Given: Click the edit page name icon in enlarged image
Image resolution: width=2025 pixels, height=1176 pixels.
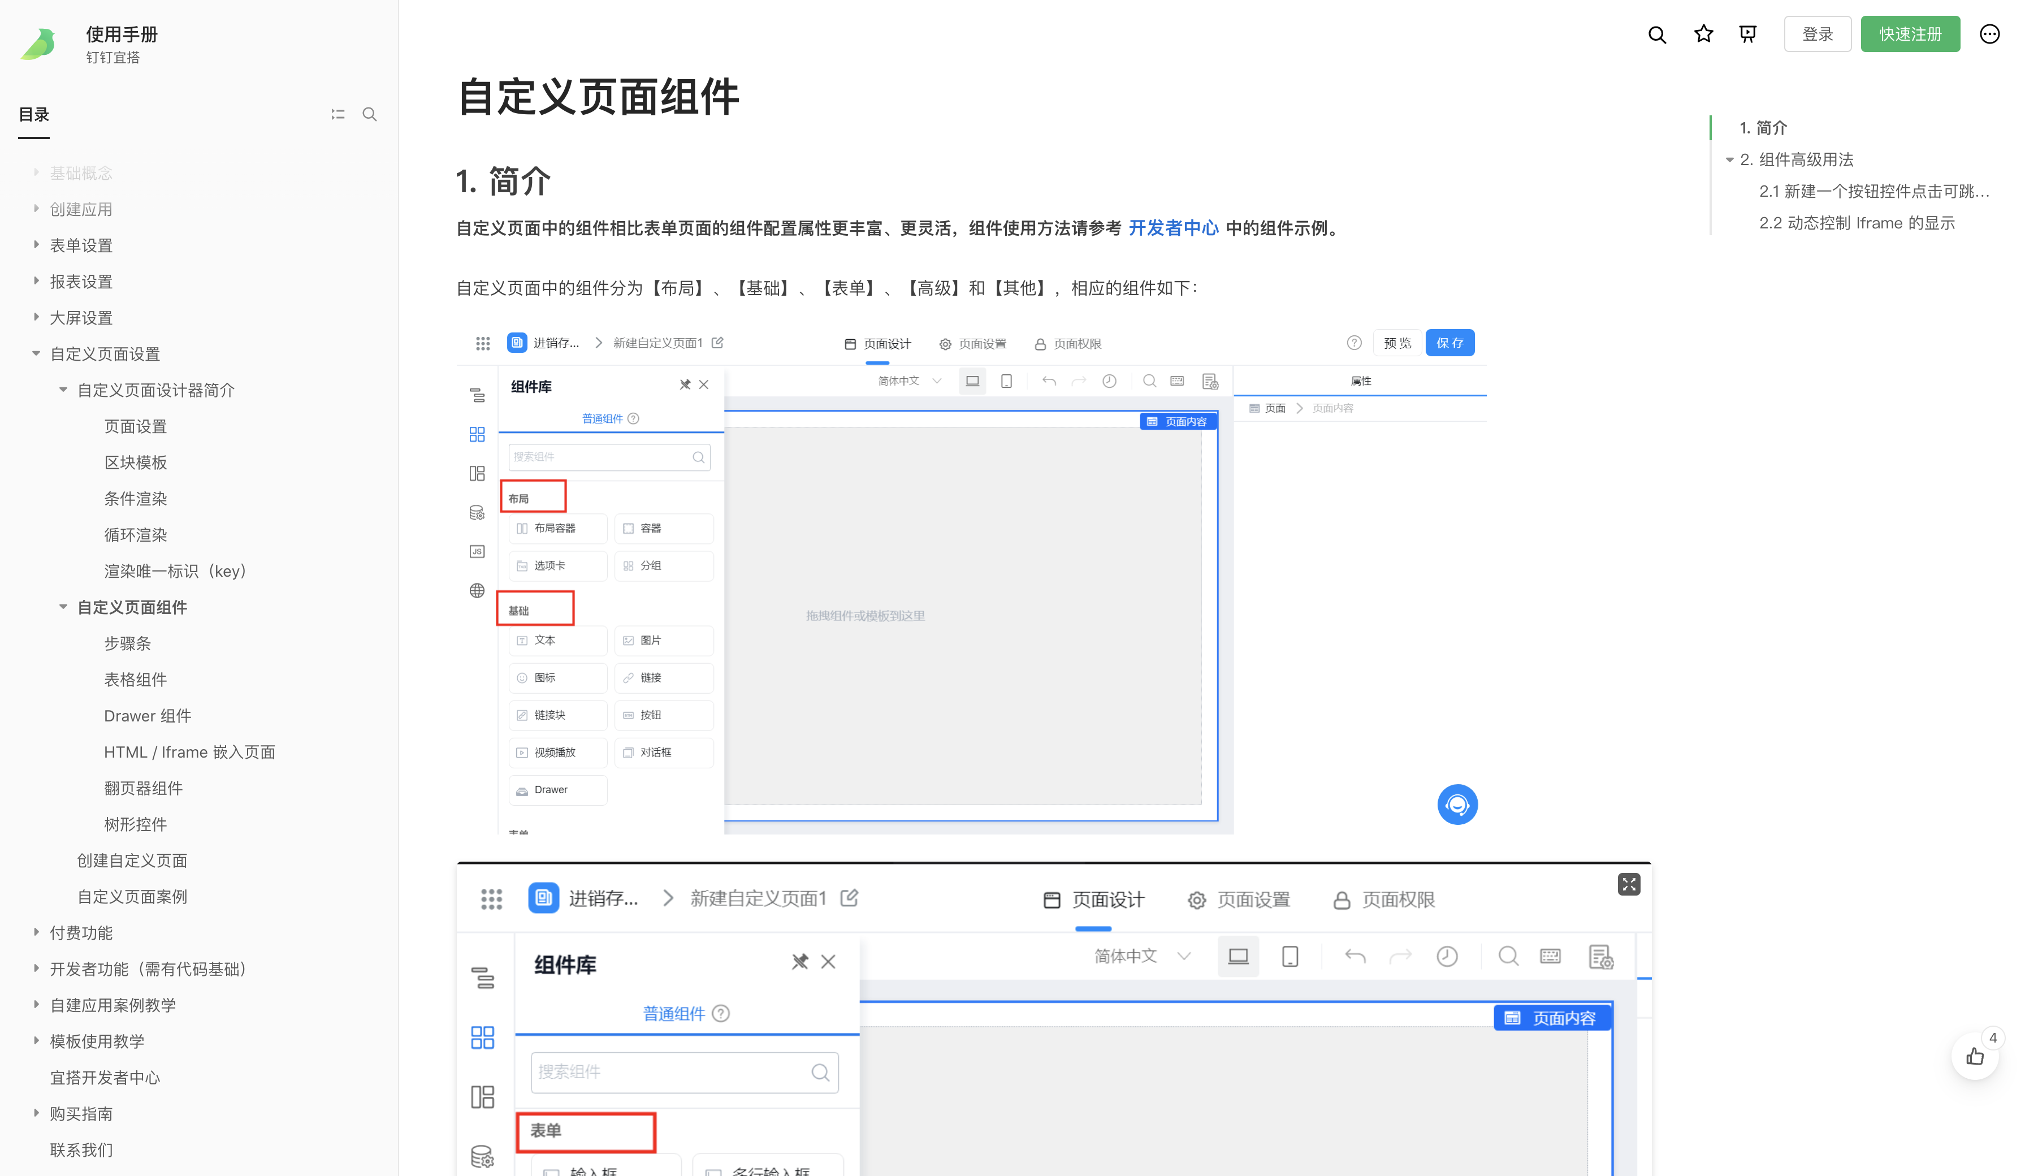Looking at the screenshot, I should [x=849, y=898].
